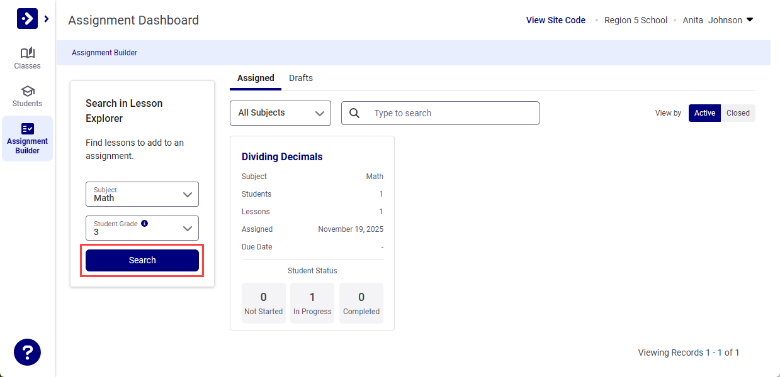Open the View Site Code link
The height and width of the screenshot is (377, 780).
tap(555, 19)
